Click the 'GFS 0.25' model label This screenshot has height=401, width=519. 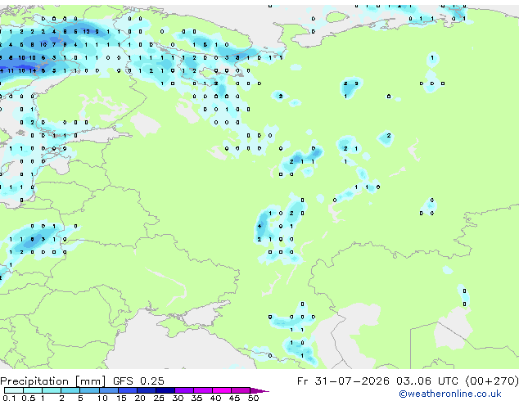tap(138, 381)
